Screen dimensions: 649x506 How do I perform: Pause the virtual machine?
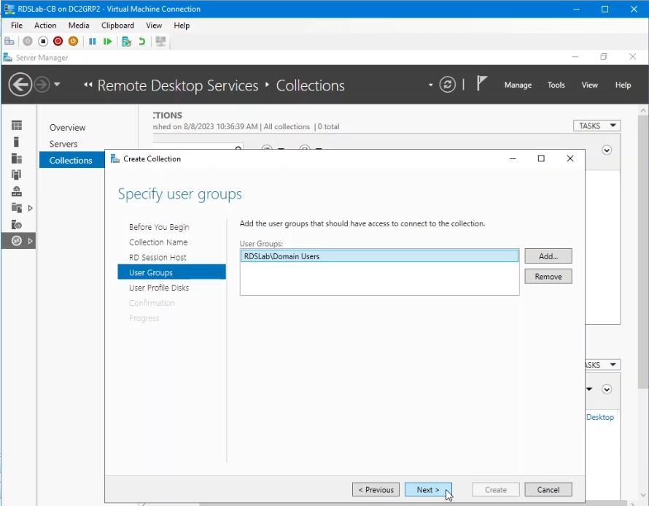91,41
